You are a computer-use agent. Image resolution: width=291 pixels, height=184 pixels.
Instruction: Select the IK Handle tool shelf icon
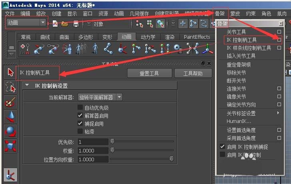[x=122, y=49]
